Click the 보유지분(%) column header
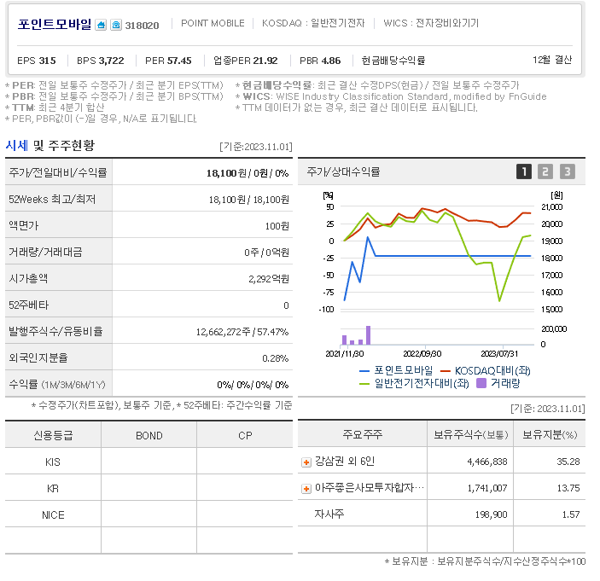The image size is (600, 581). tap(550, 434)
